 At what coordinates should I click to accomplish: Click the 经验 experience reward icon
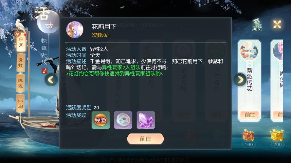(x=100, y=120)
